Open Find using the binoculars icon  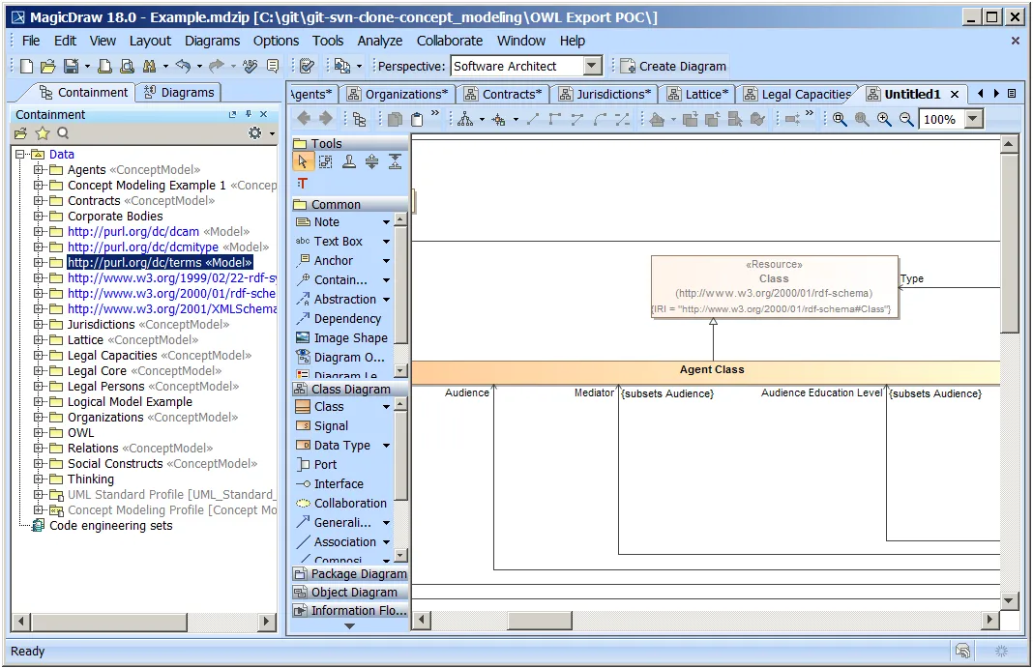point(149,66)
